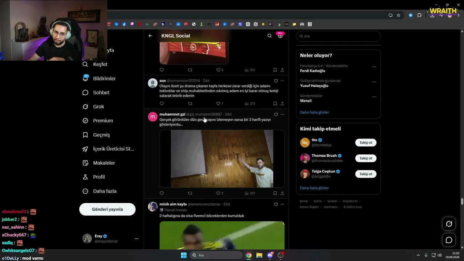Open Windows Start menu
The width and height of the screenshot is (464, 261).
click(184, 255)
